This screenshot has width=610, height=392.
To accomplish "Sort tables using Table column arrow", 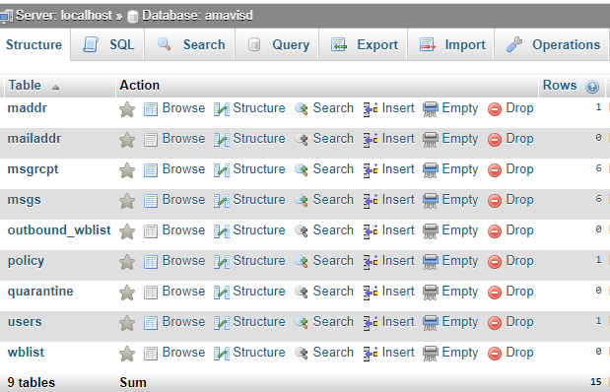I will (x=55, y=87).
